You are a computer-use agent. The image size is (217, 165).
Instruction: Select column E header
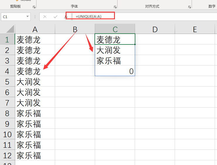point(195,29)
